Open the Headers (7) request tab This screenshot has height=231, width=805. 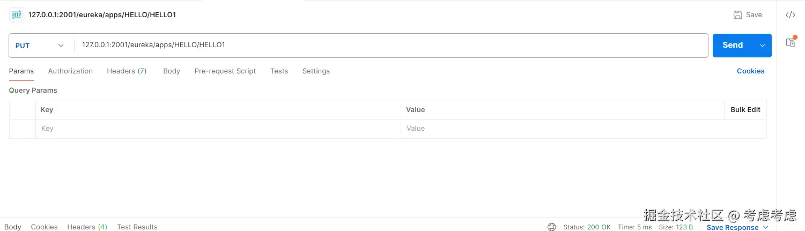pos(127,71)
